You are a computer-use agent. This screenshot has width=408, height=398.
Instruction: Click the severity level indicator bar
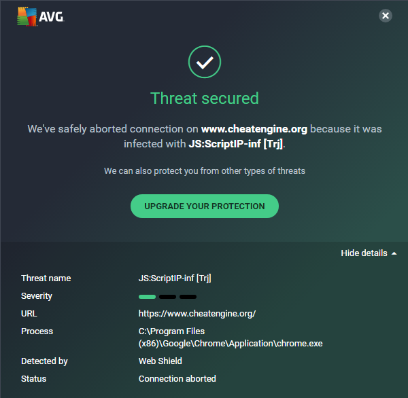coord(167,296)
